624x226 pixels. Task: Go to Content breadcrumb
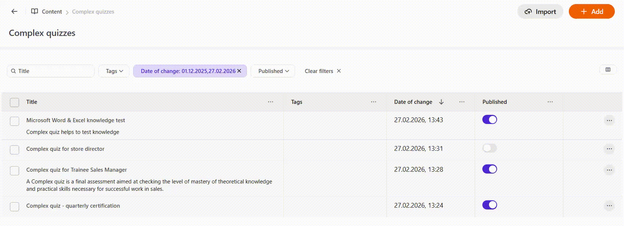52,12
